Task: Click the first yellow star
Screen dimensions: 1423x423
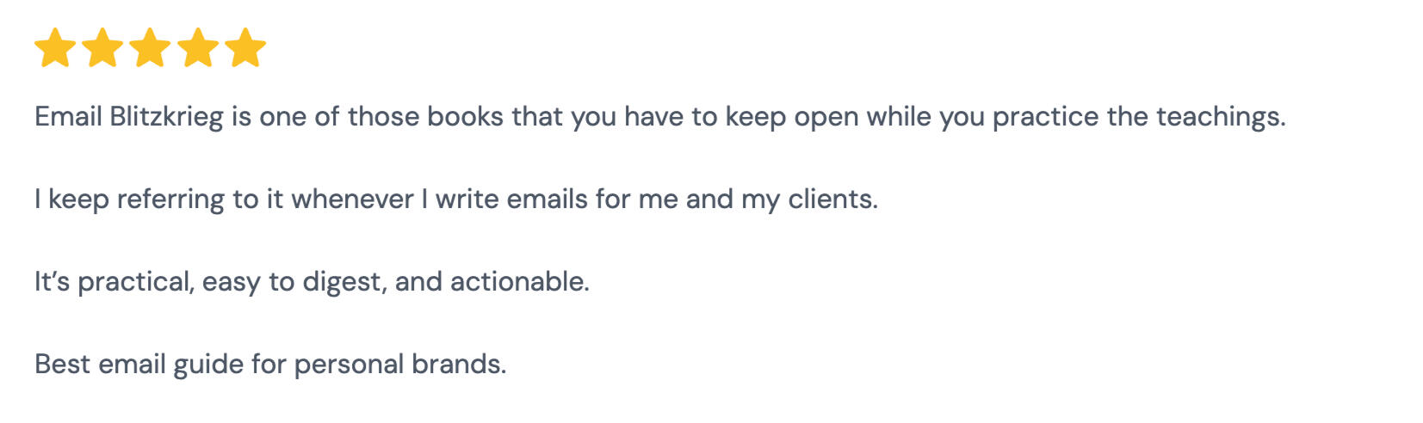Action: [x=55, y=48]
